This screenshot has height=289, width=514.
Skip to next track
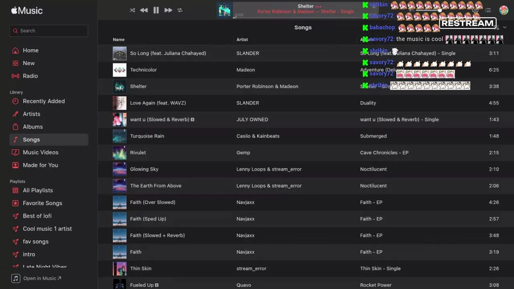[168, 10]
